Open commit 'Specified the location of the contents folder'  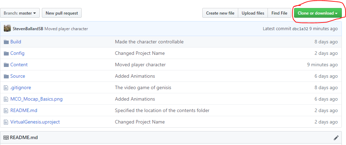[x=162, y=110]
